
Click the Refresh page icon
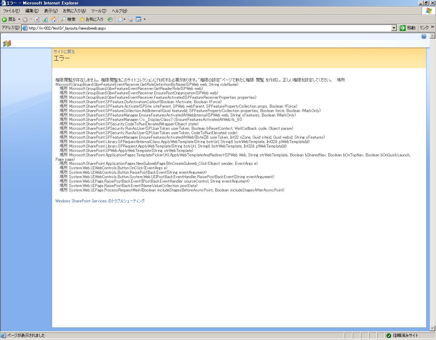(x=45, y=19)
